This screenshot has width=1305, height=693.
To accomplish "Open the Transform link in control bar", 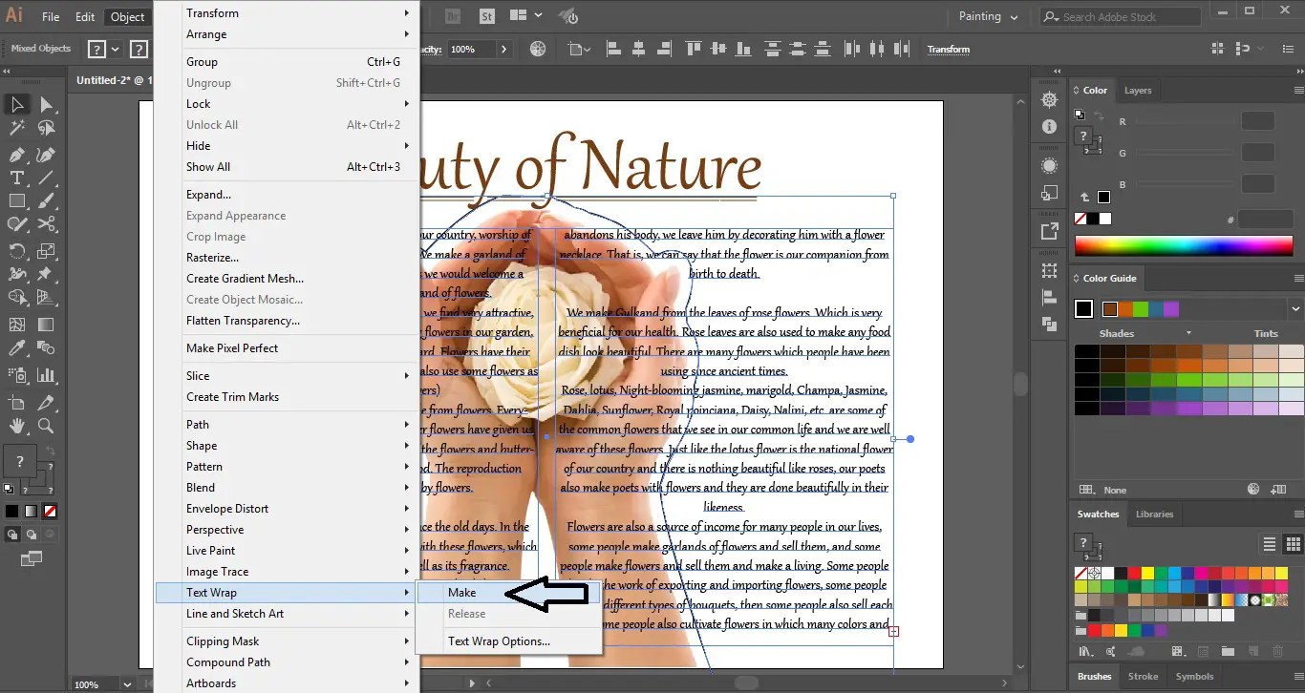I will point(948,50).
